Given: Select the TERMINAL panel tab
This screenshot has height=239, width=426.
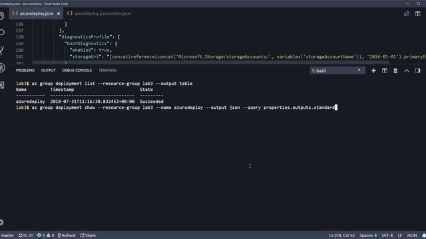Looking at the screenshot, I should click(x=108, y=70).
